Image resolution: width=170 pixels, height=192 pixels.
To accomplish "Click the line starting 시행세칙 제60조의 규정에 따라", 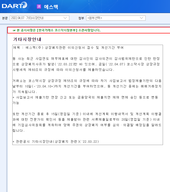I will [63, 70].
